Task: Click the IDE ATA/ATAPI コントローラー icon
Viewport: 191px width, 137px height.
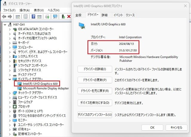Action: (x=15, y=29)
